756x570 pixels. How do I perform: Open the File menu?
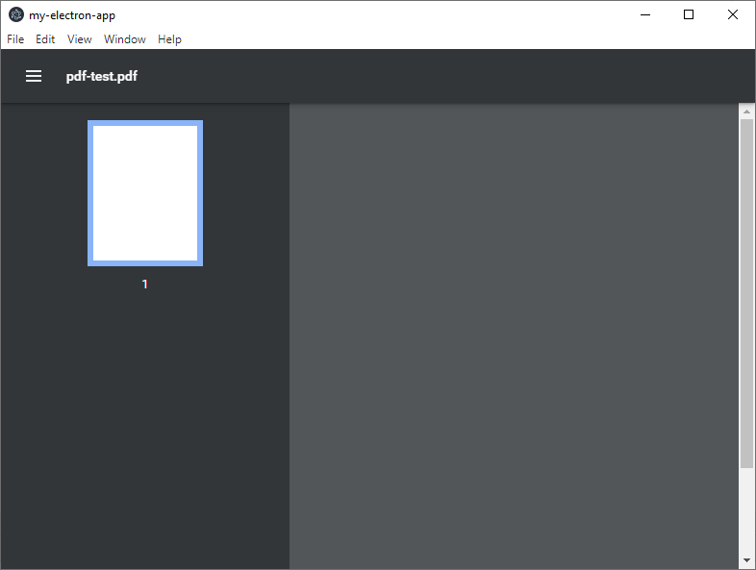[15, 39]
